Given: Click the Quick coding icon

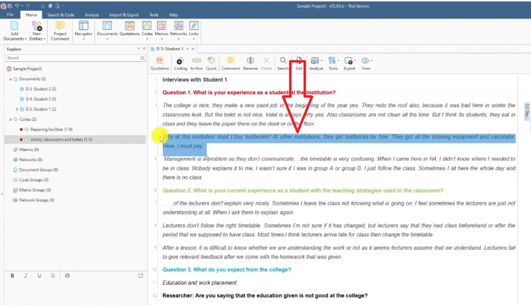Looking at the screenshot, I should [211, 63].
